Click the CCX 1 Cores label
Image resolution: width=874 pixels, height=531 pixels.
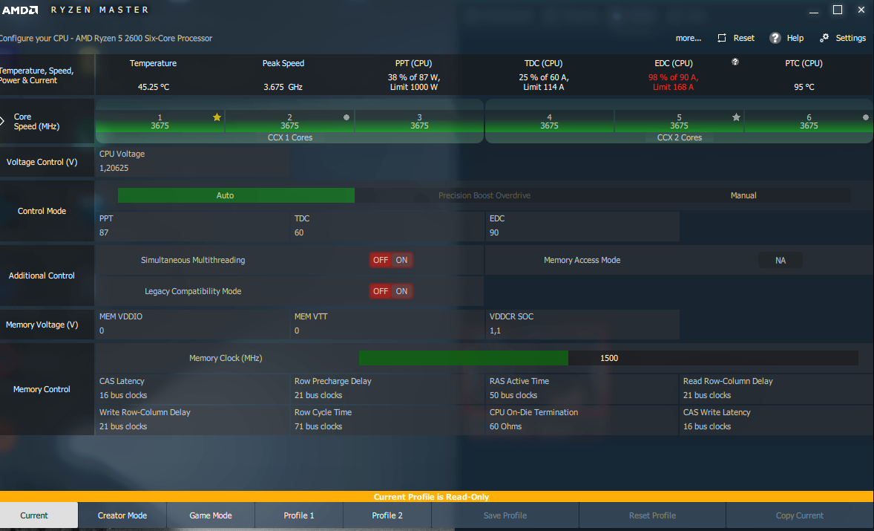(290, 138)
